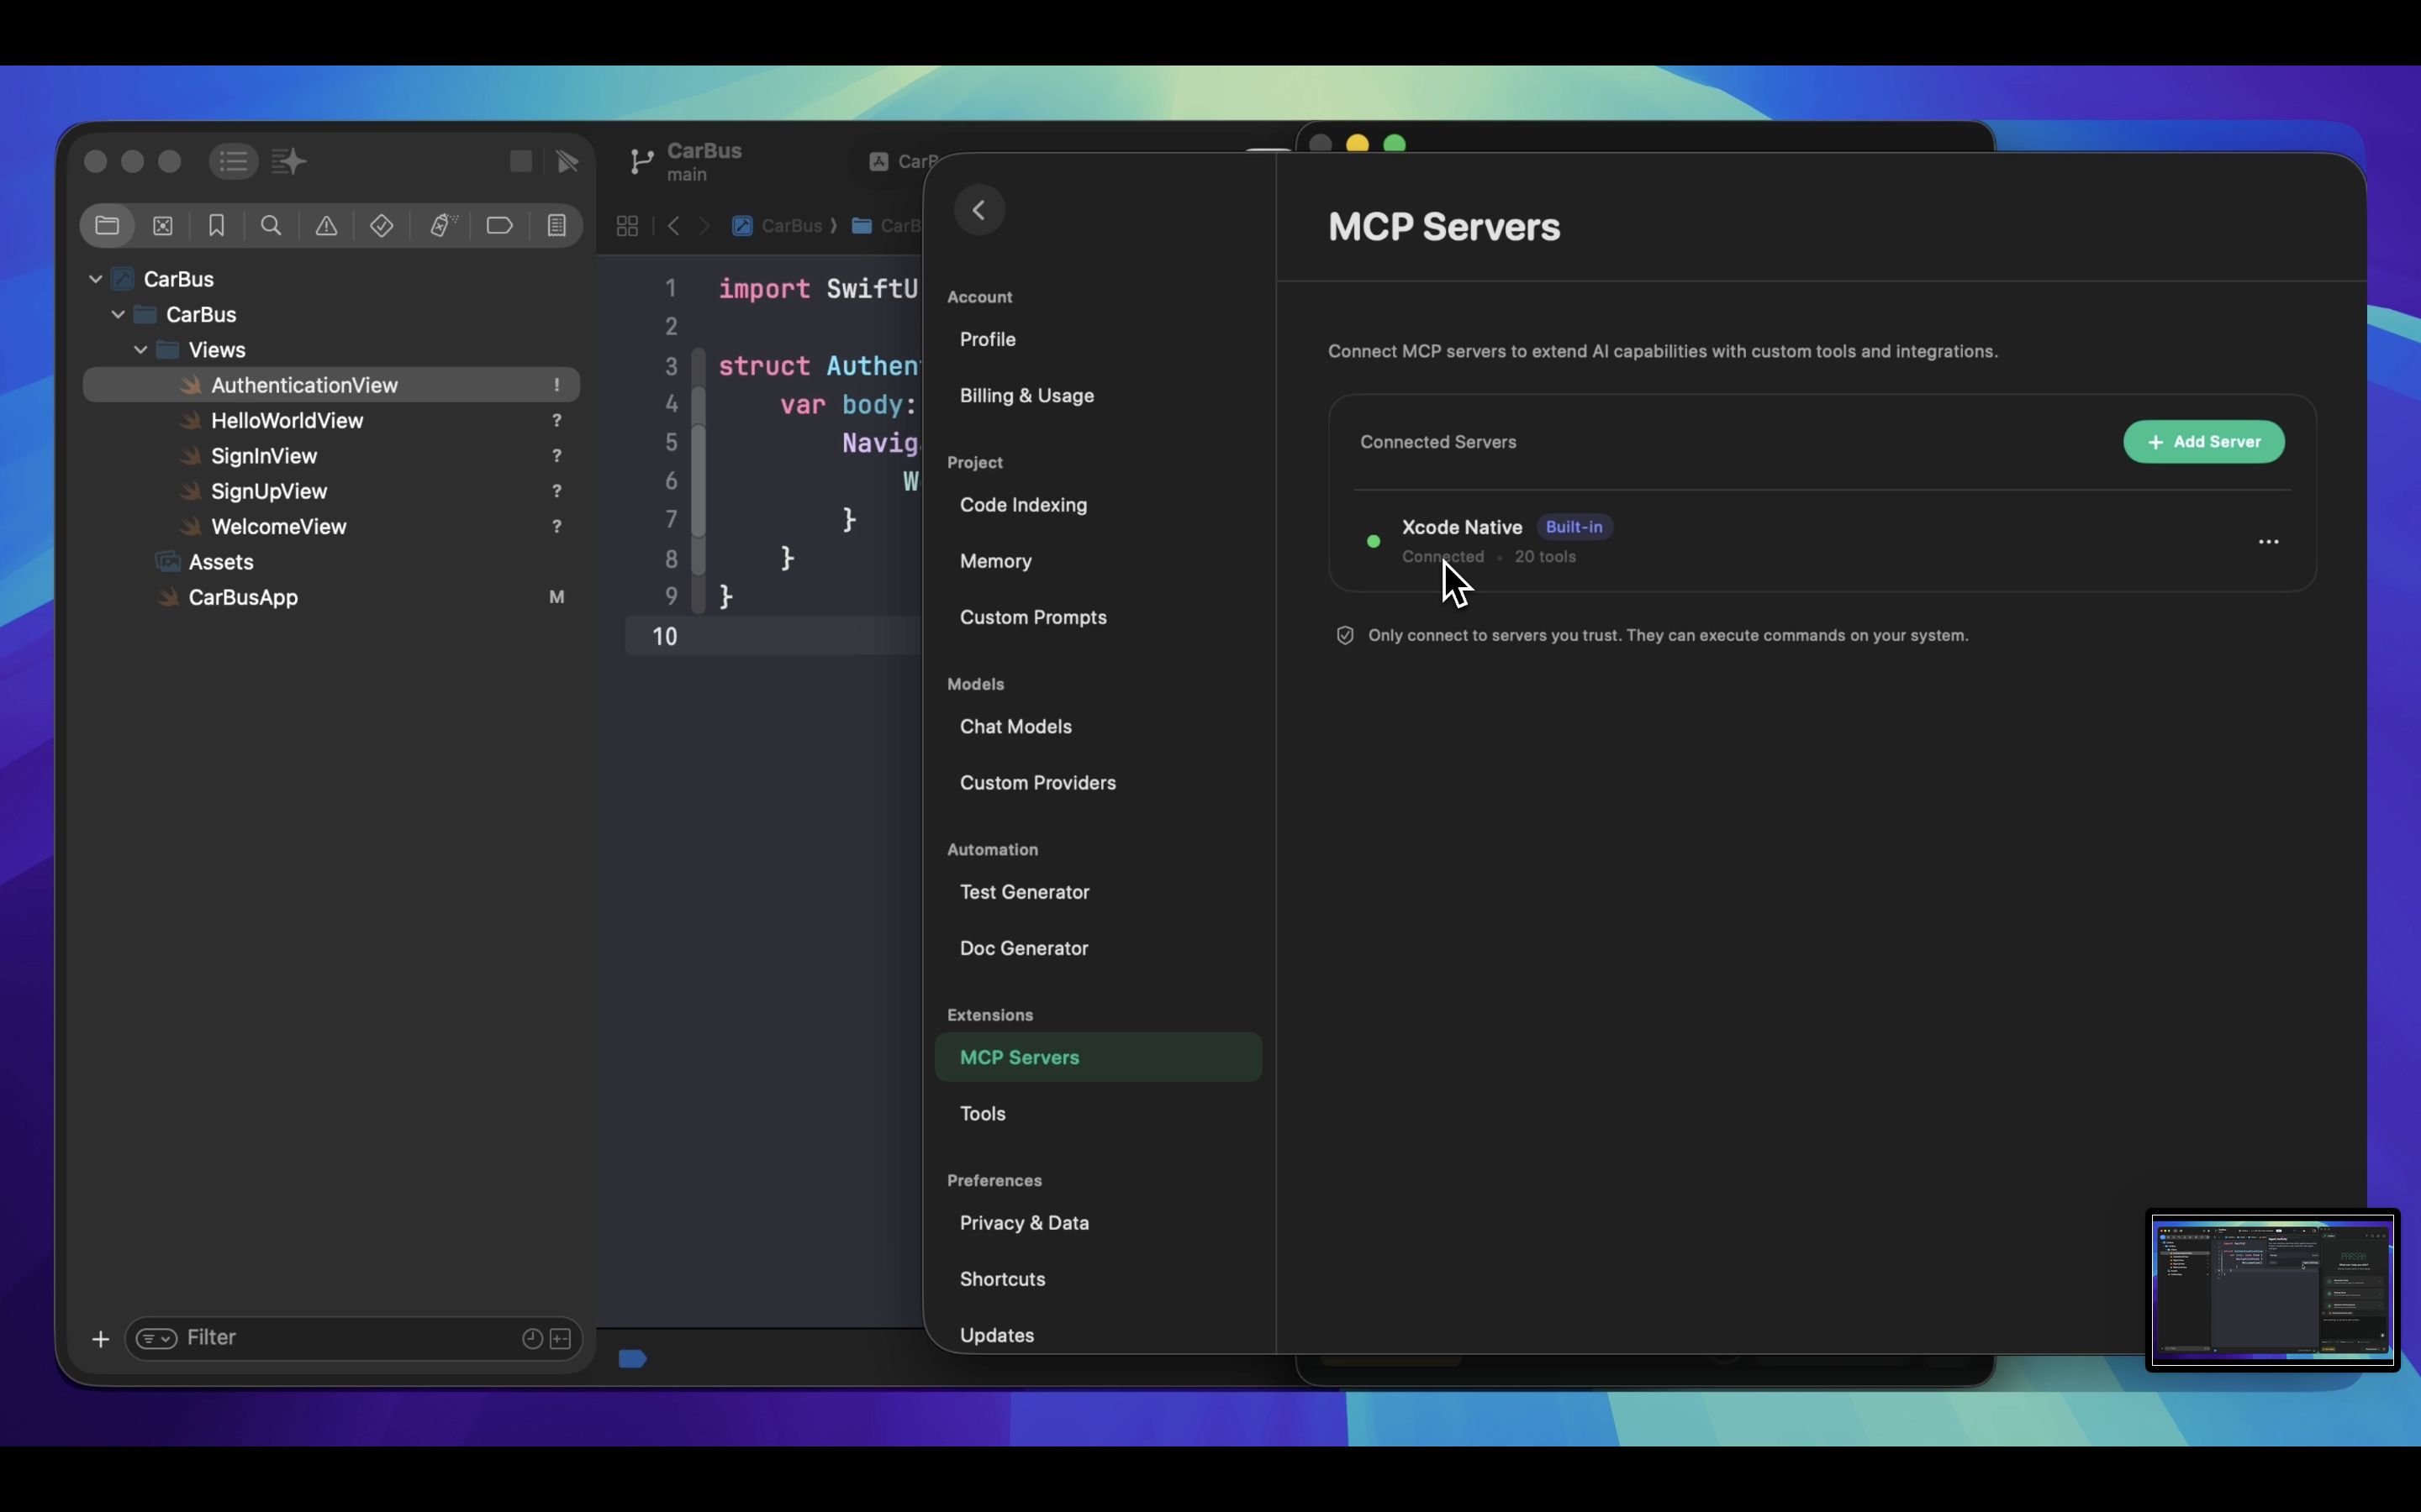Viewport: 2421px width, 1512px height.
Task: Open the bookmark navigator
Action: (x=217, y=226)
